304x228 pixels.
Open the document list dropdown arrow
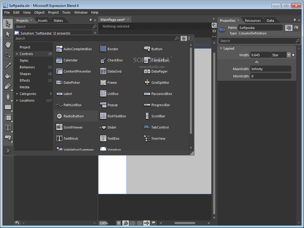tap(214, 19)
